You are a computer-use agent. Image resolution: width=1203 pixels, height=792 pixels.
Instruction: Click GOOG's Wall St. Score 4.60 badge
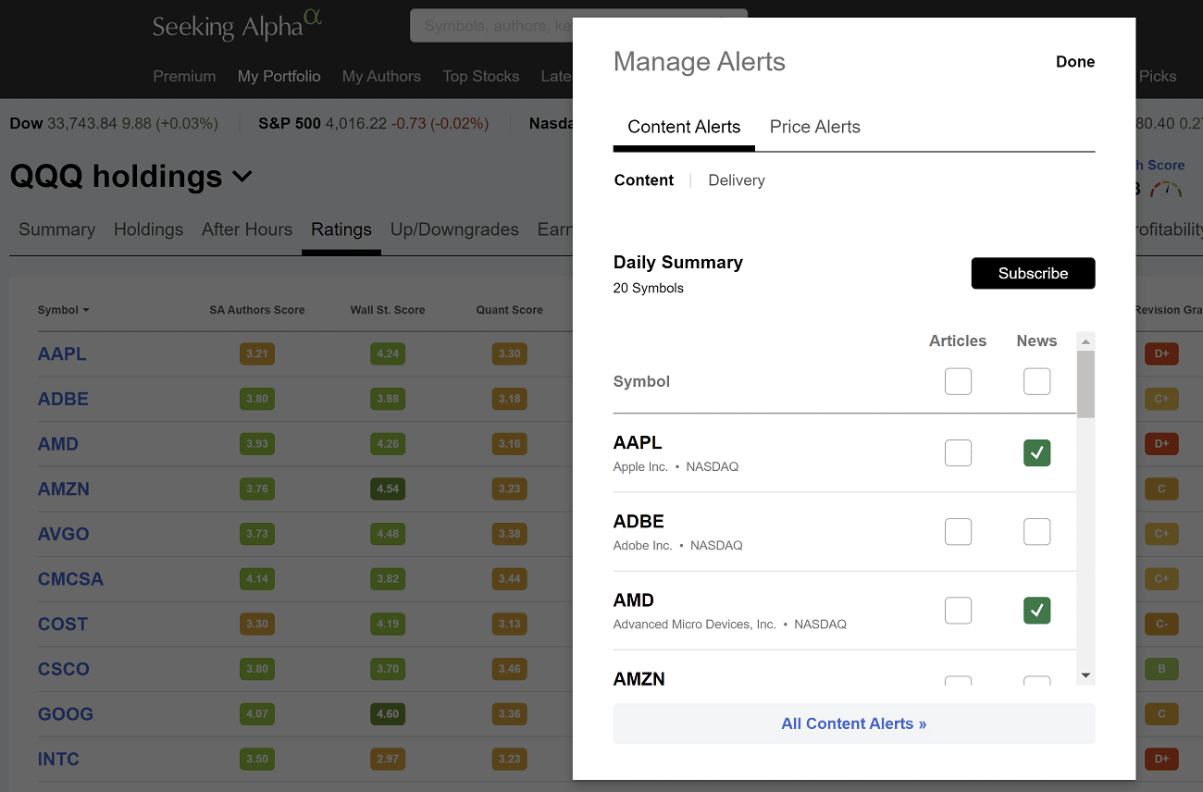pyautogui.click(x=388, y=714)
